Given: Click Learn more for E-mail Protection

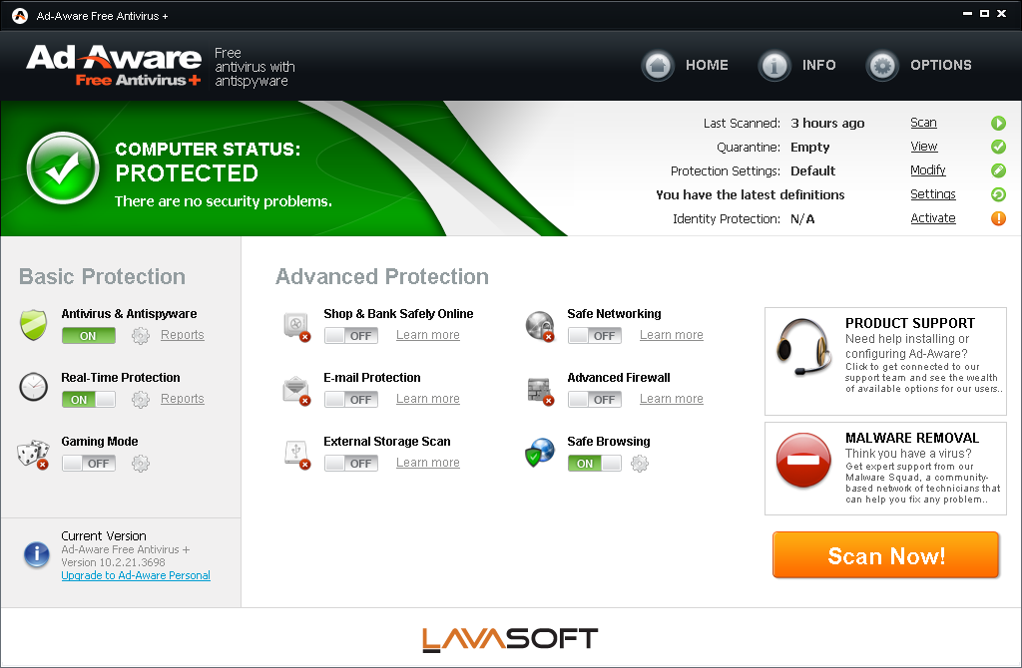Looking at the screenshot, I should coord(427,399).
